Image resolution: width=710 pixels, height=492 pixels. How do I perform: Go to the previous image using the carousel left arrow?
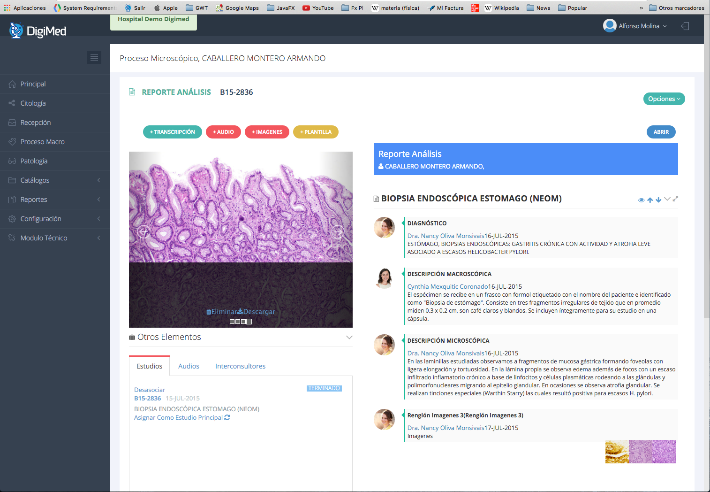(144, 231)
